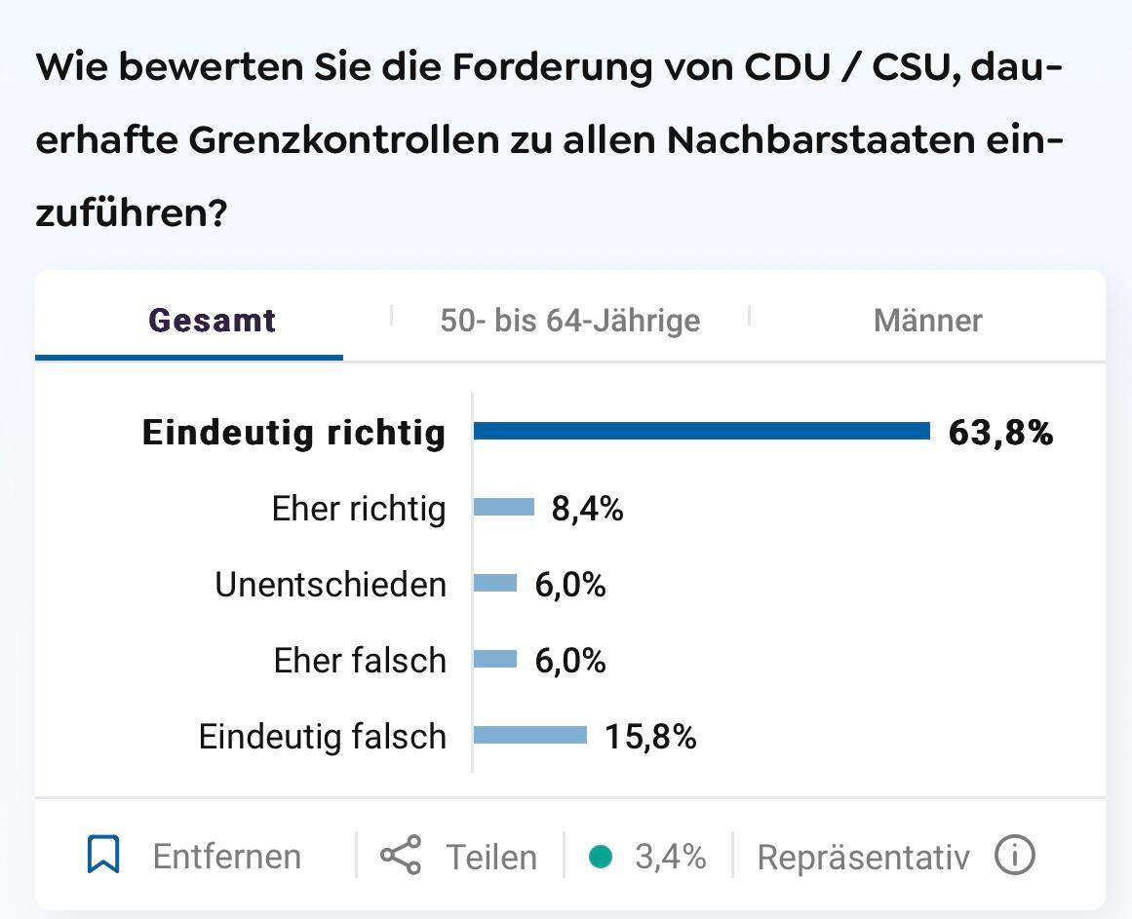Click the vertical chart axis line

[x=472, y=585]
